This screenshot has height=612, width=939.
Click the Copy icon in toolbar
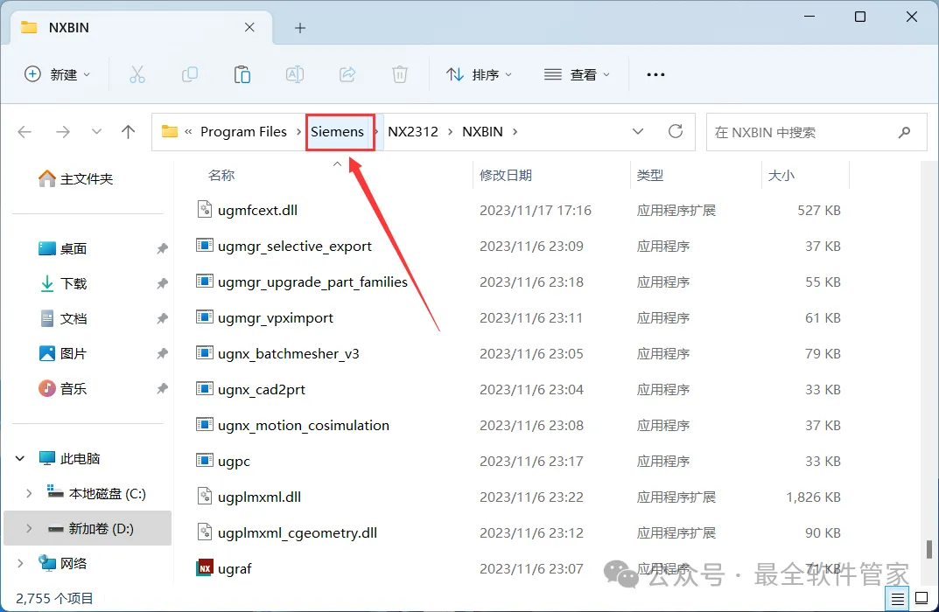click(190, 75)
